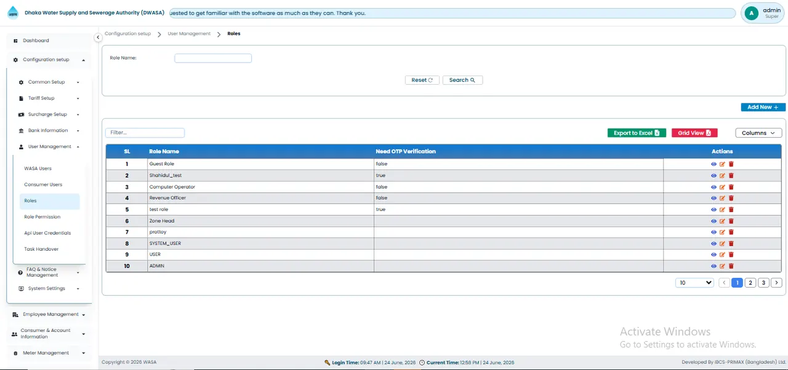Viewport: 788px width, 370px height.
Task: Edit the test role row
Action: (x=723, y=210)
